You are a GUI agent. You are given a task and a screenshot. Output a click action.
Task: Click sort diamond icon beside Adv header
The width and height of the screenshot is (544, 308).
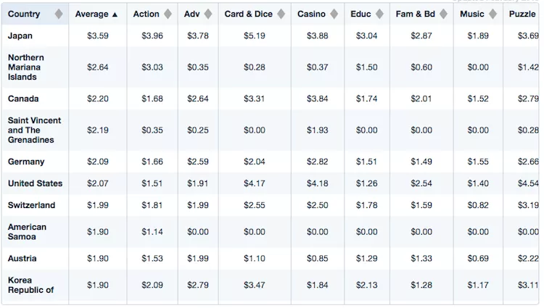click(x=208, y=14)
